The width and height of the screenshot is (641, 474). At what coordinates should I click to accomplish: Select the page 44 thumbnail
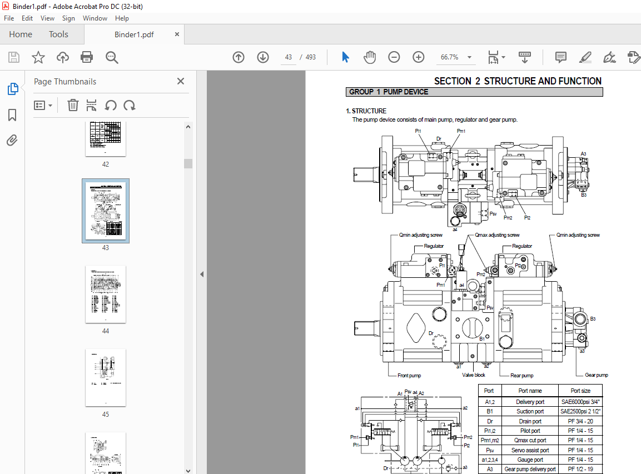[x=106, y=294]
